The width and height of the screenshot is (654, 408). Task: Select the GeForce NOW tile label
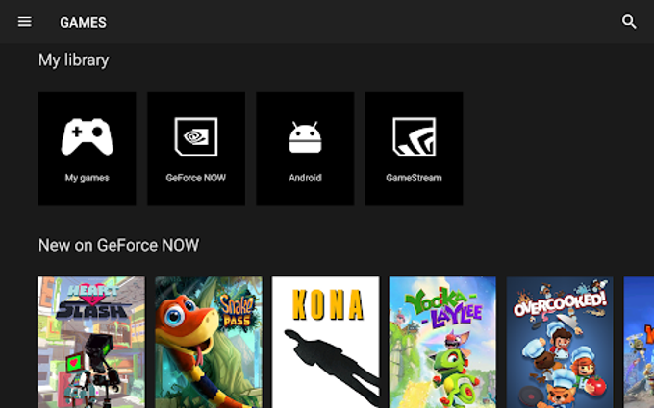coord(195,178)
